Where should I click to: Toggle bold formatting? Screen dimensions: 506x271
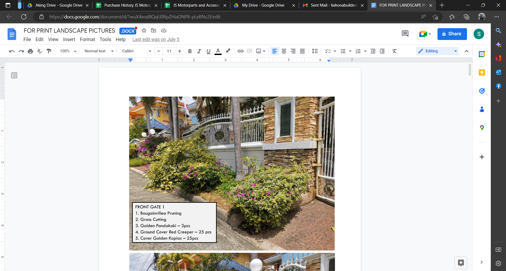tap(190, 51)
